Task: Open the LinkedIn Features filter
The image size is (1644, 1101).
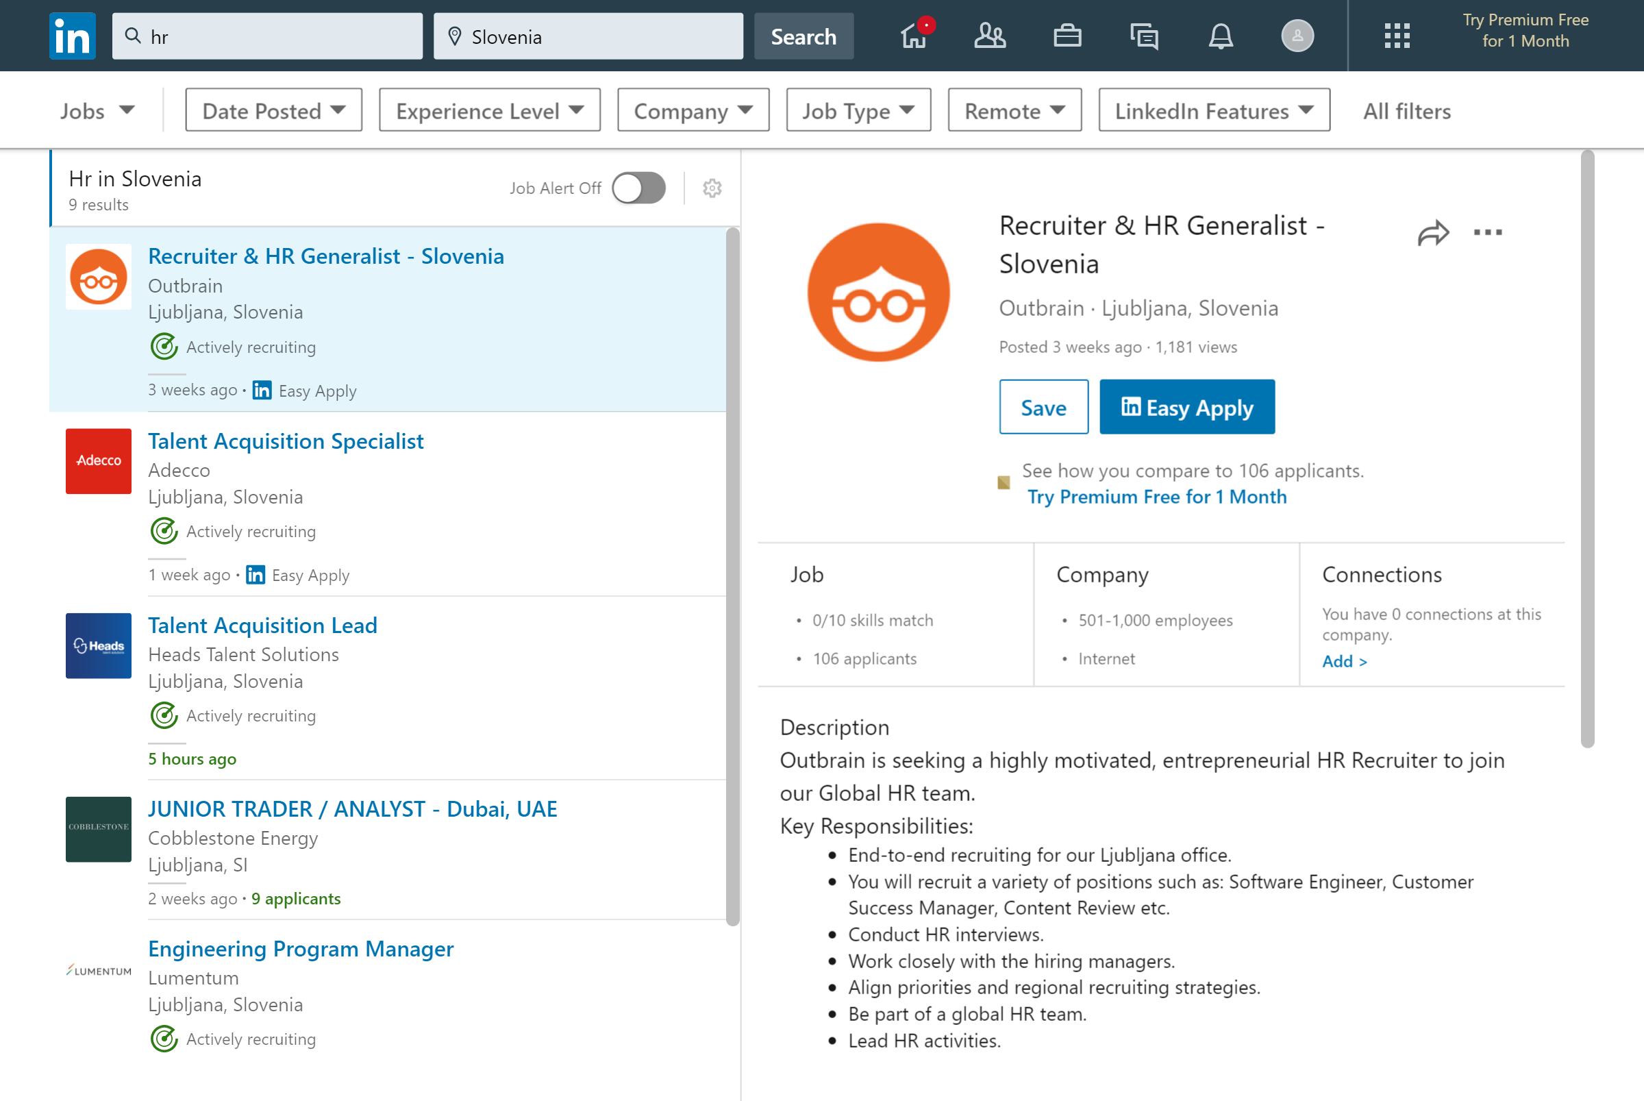Action: pos(1214,110)
